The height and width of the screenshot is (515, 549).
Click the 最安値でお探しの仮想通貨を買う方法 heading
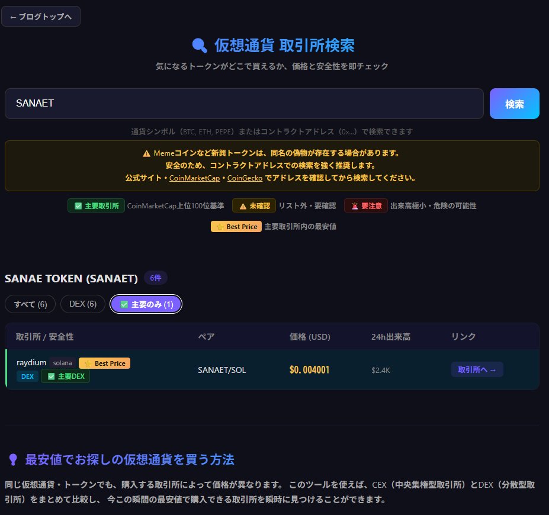tap(130, 460)
